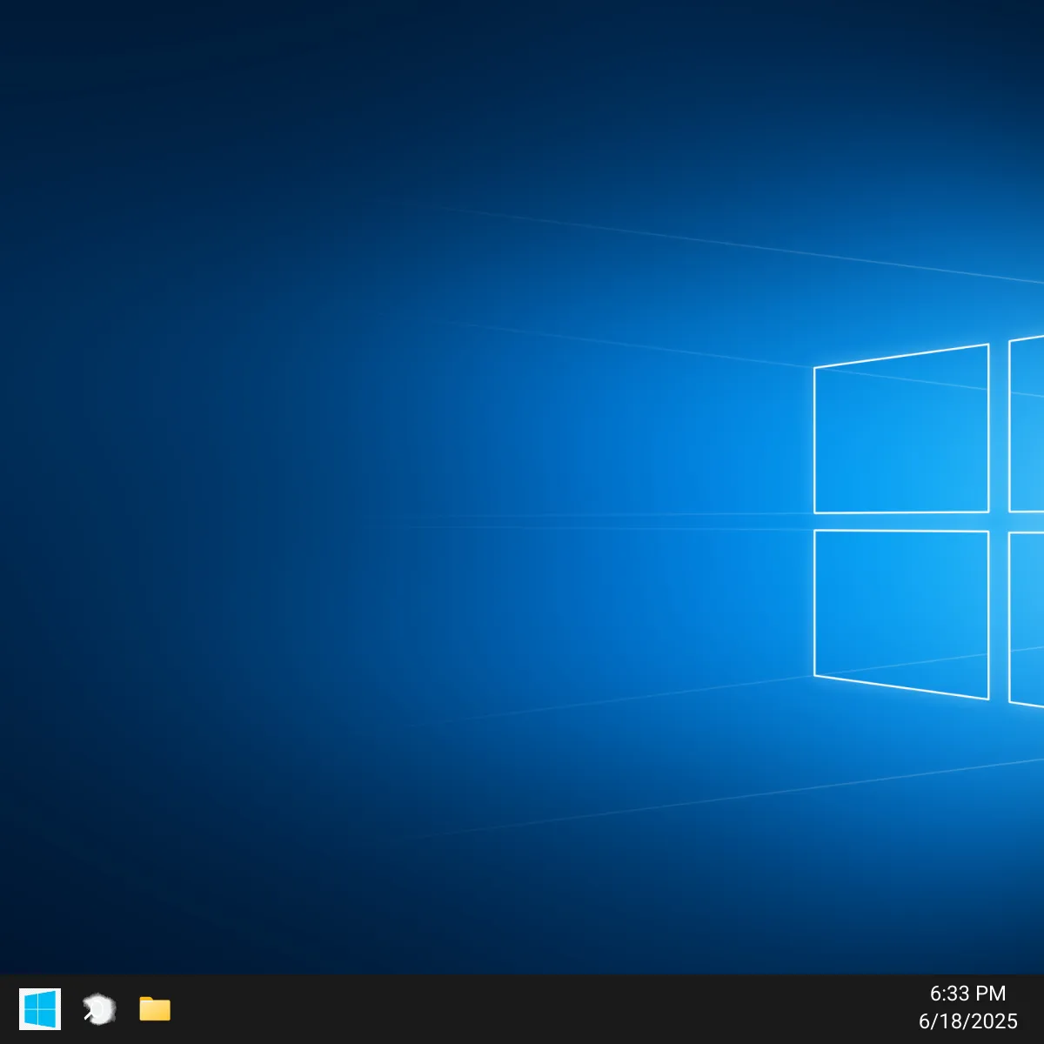Image resolution: width=1044 pixels, height=1044 pixels.
Task: Open the calendar via the 6/18/2025 date
Action: click(x=967, y=1021)
